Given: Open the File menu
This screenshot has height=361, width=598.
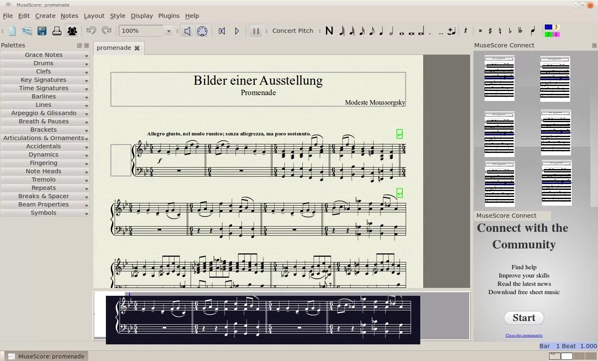Looking at the screenshot, I should pyautogui.click(x=8, y=16).
